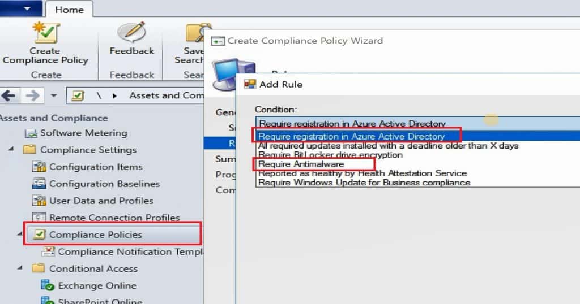This screenshot has height=304, width=580.
Task: Click Assets and Compliance in the breadcrumb
Action: pyautogui.click(x=166, y=95)
